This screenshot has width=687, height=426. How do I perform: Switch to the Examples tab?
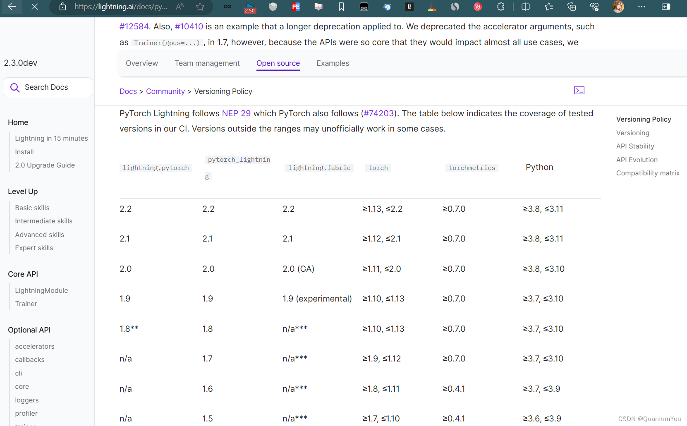click(333, 63)
